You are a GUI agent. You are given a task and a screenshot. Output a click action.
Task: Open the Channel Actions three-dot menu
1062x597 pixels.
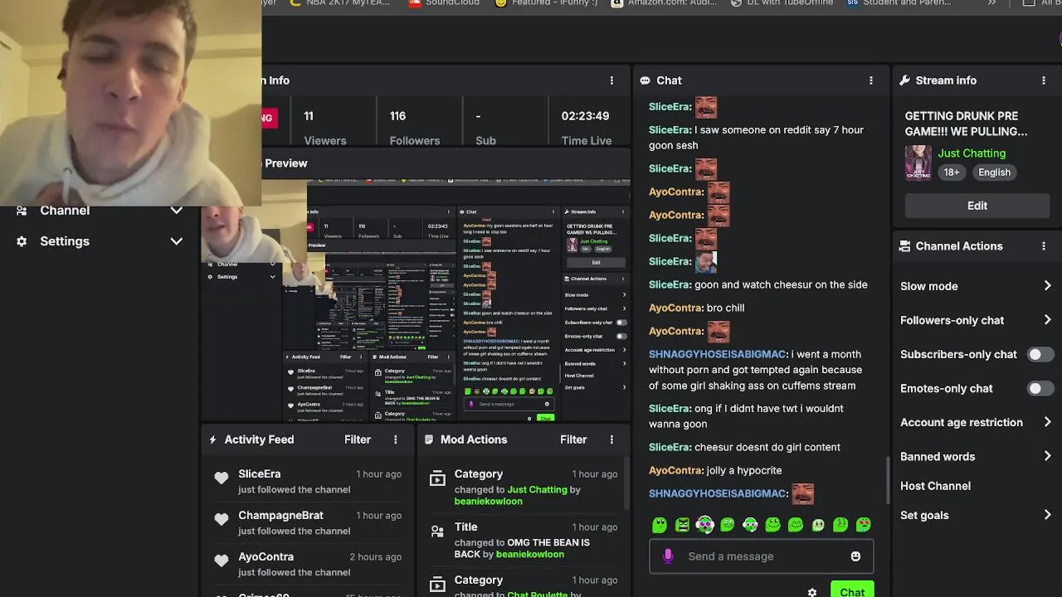pos(1043,246)
